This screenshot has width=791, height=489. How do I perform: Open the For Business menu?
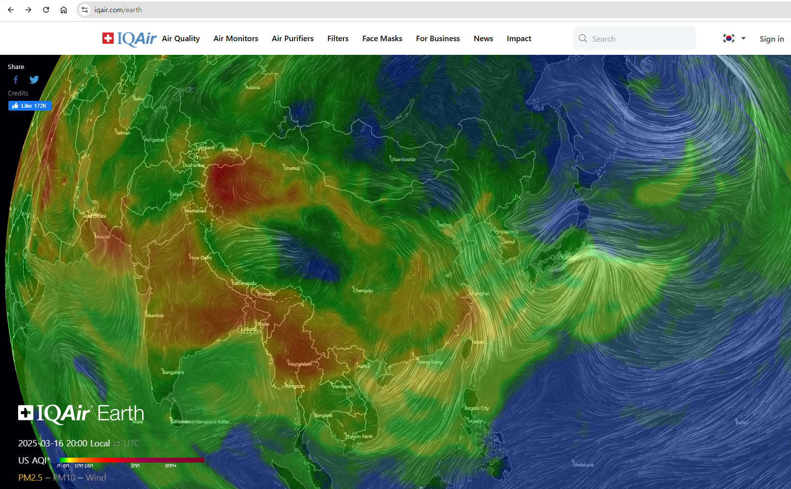[x=438, y=39]
